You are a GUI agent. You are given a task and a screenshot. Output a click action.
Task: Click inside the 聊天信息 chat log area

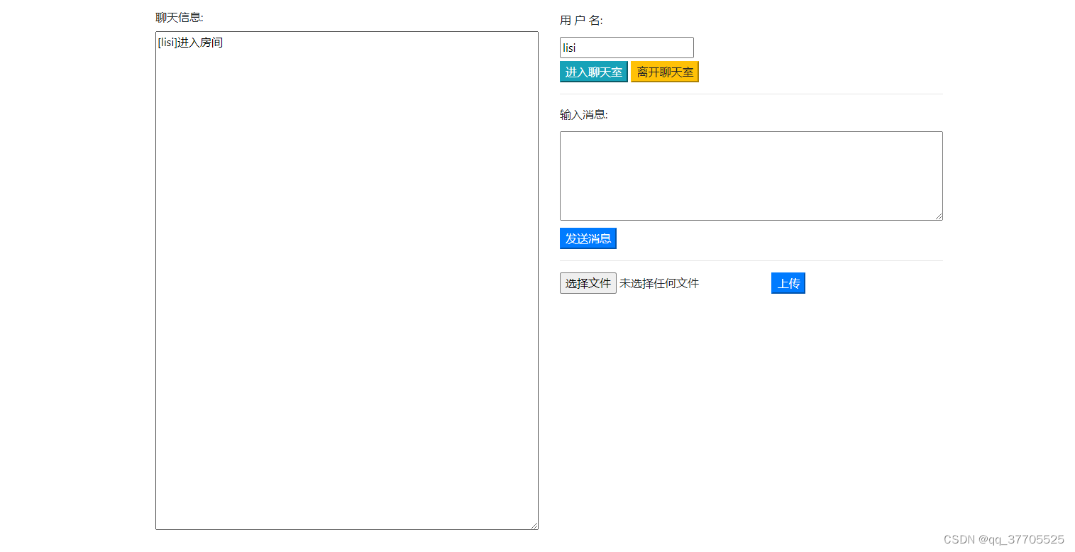pyautogui.click(x=347, y=280)
